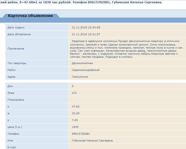This screenshot has height=149, width=186.
Task: Click the 'Телефон' label cell
Action: pyautogui.click(x=37, y=134)
